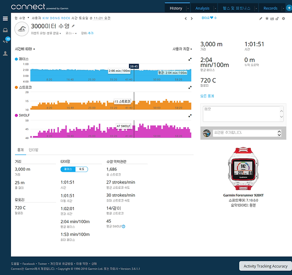This screenshot has height=275, width=292.
Task: Open the Analysis tab dropdown arrow
Action: coord(215,9)
